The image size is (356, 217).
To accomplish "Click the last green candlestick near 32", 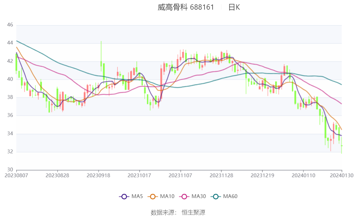I will tap(341, 145).
